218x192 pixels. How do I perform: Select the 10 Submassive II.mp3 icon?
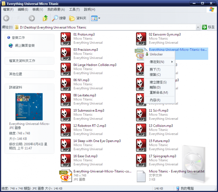pyautogui.click(x=66, y=115)
